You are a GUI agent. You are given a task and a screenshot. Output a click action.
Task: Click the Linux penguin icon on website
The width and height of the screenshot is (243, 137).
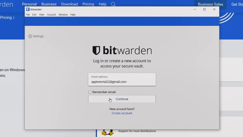pos(108,133)
